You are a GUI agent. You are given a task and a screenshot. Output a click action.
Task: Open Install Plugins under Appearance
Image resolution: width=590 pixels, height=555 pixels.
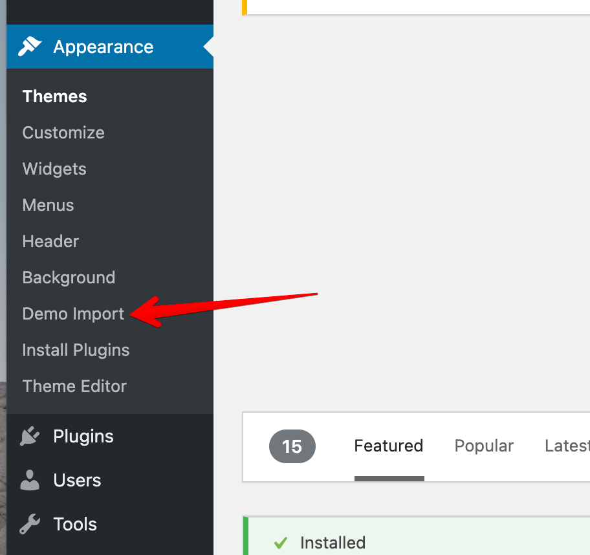pyautogui.click(x=76, y=350)
